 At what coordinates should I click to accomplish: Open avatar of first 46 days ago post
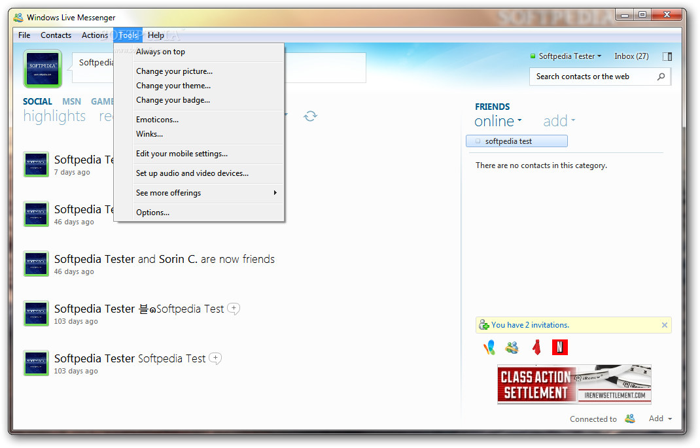pyautogui.click(x=36, y=214)
